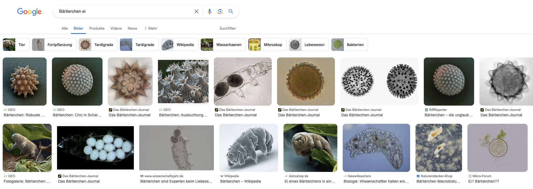Click 'Fotogalerie: Bärtierchen:...' caption link

pyautogui.click(x=27, y=181)
